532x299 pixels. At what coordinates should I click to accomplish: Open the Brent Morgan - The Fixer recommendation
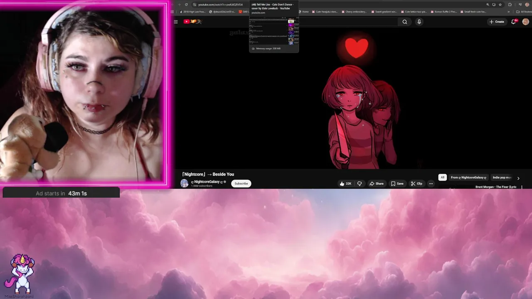pyautogui.click(x=496, y=187)
